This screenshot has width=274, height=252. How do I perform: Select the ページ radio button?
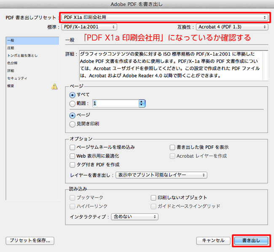(72, 116)
